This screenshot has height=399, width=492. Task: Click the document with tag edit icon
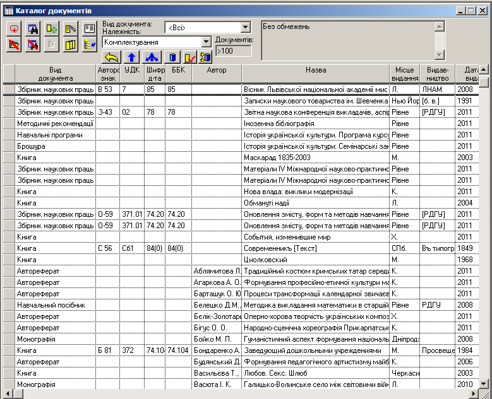[x=71, y=29]
